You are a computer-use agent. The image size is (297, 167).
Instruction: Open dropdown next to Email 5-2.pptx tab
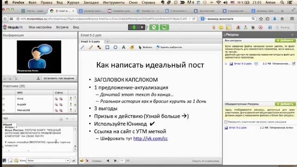pyautogui.click(x=107, y=41)
